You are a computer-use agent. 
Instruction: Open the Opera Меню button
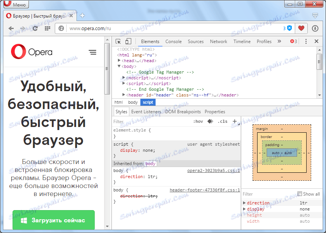(16, 4)
